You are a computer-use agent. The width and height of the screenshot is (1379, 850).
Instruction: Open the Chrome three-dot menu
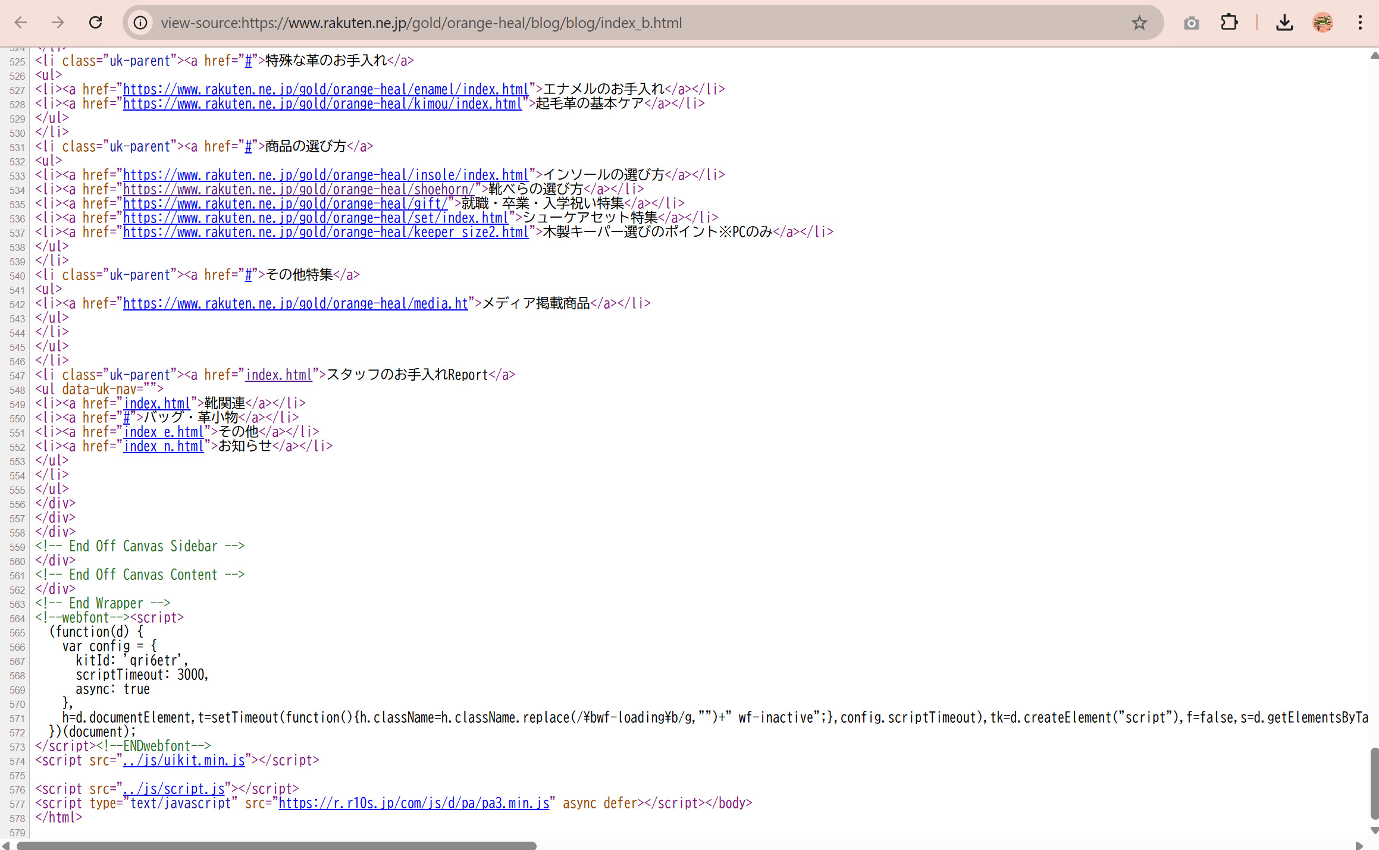click(1360, 23)
